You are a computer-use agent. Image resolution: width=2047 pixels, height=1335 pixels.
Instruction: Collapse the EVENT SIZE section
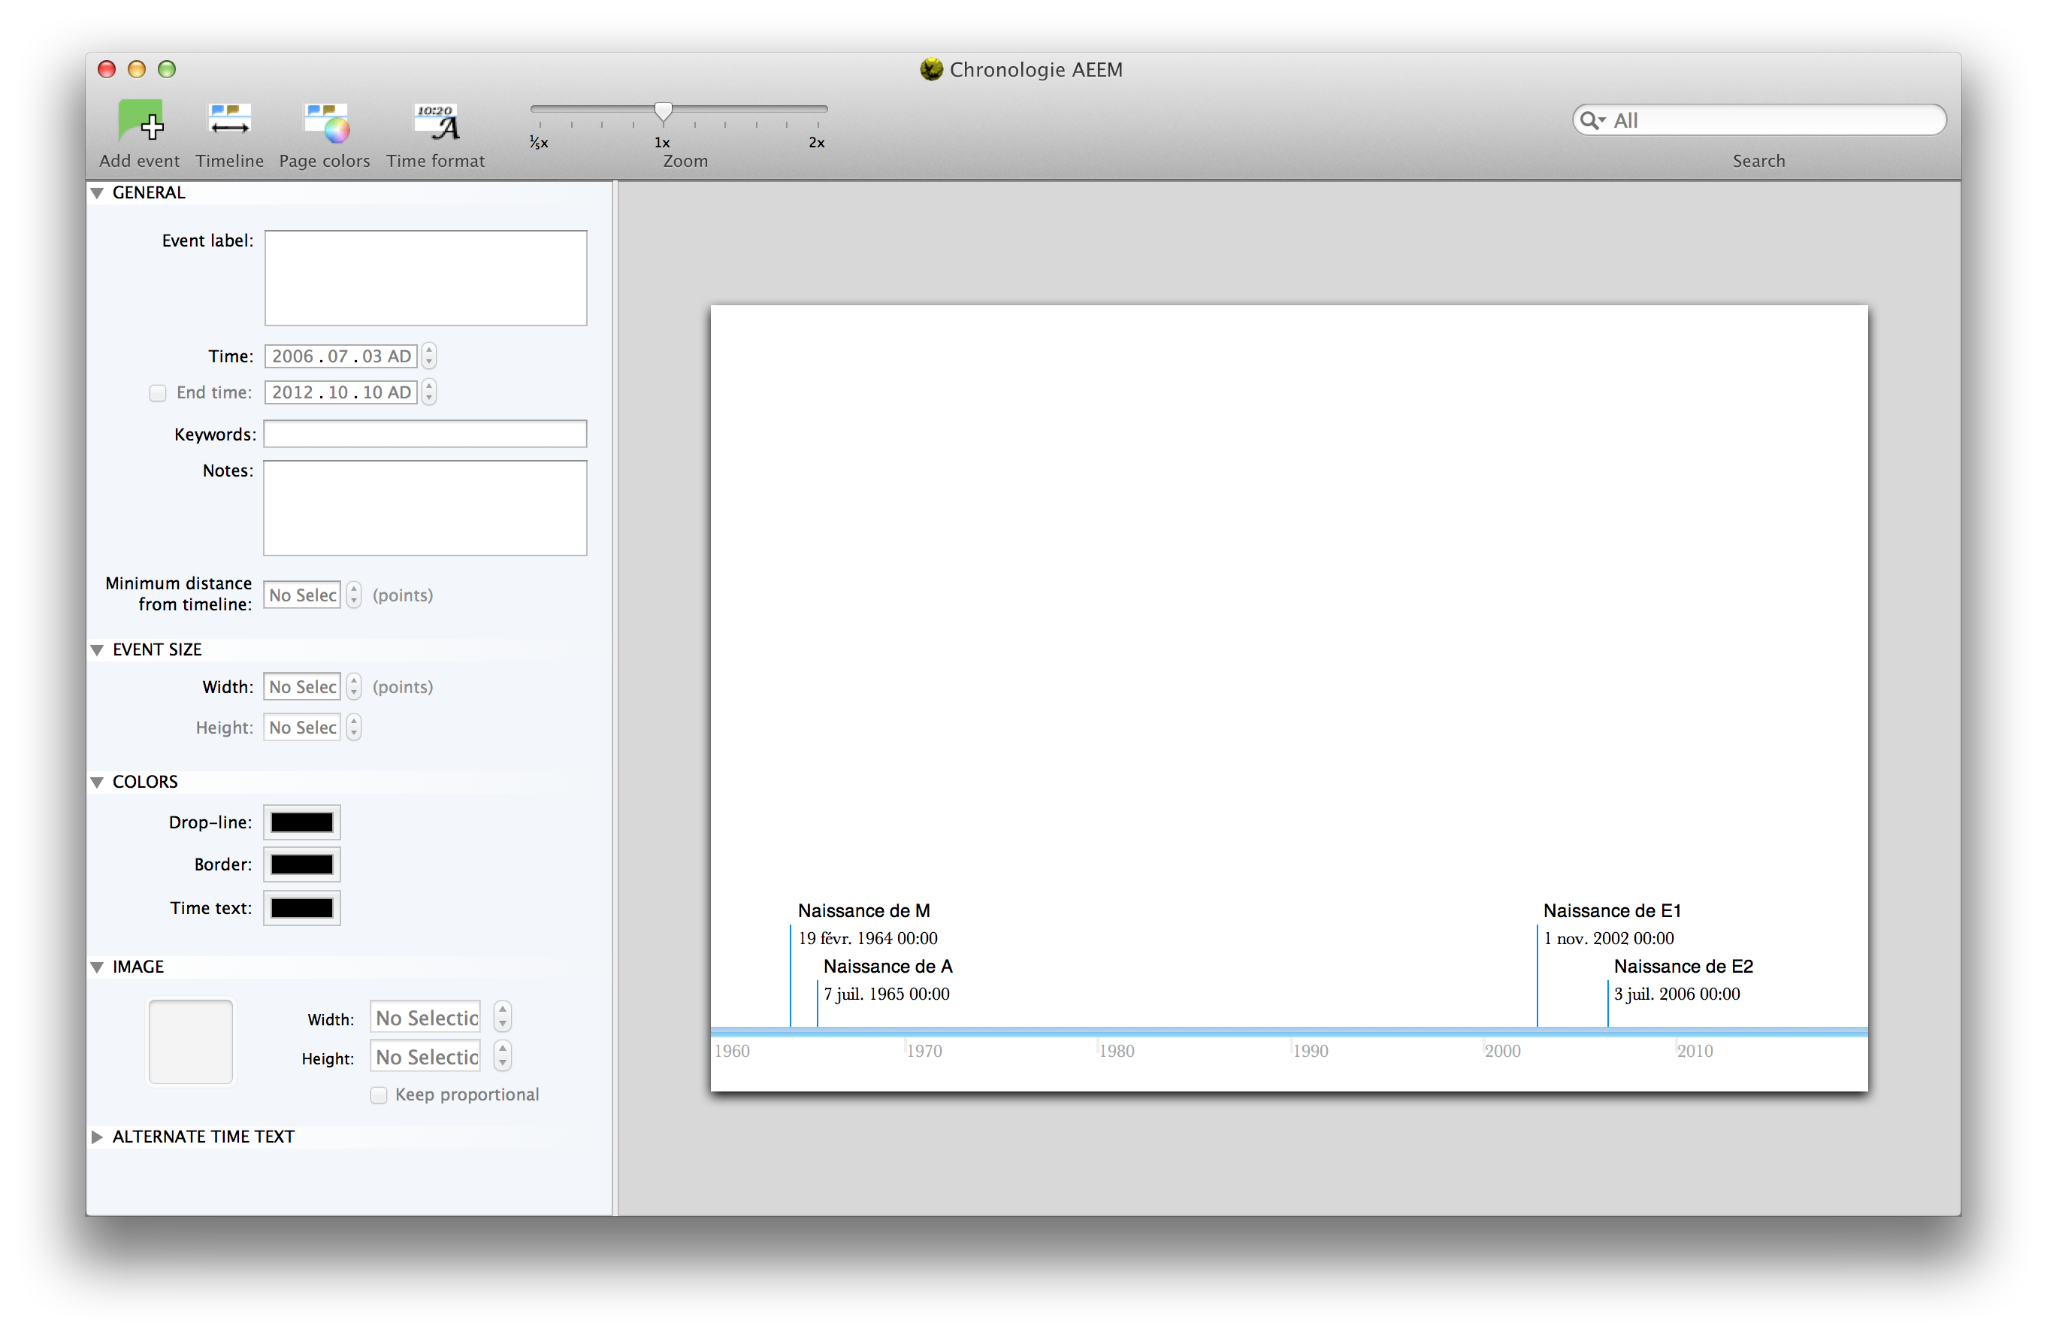(x=97, y=650)
